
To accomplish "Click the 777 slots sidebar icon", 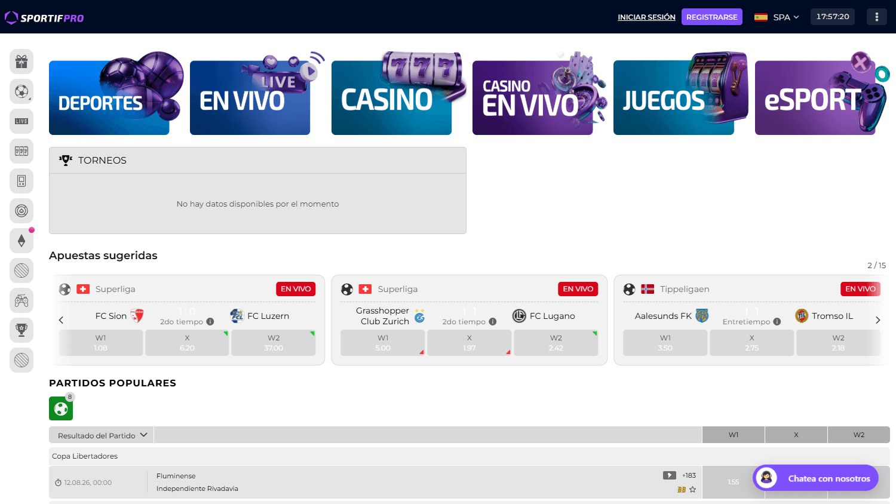I will pyautogui.click(x=22, y=151).
